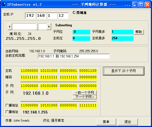Minimize the IPSubnetter window
Viewport: 152px width, 127px height.
tap(135, 5)
